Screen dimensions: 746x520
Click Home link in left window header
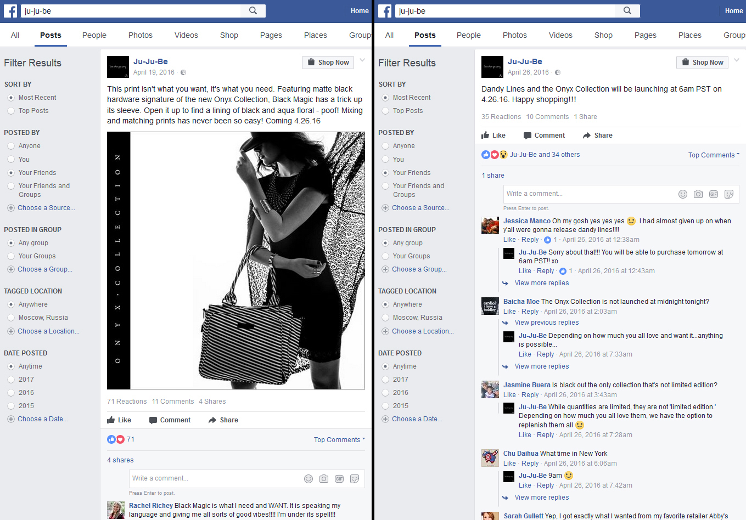coord(360,11)
